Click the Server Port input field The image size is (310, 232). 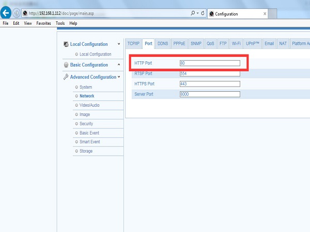[210, 94]
